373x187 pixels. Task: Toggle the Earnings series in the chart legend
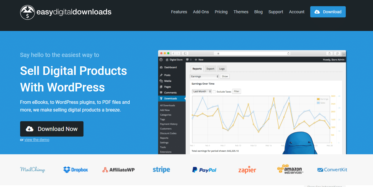click(x=324, y=99)
